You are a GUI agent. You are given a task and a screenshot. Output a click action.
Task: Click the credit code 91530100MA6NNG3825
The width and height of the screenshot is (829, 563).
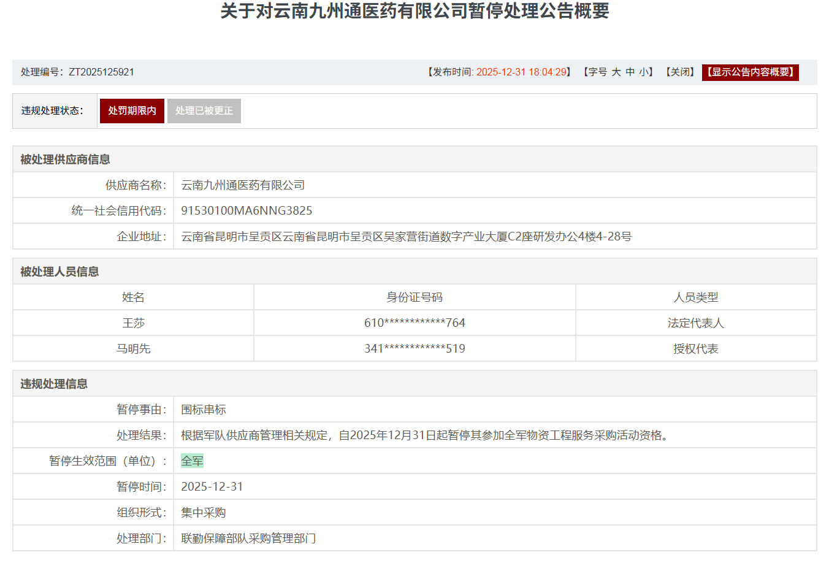point(246,211)
